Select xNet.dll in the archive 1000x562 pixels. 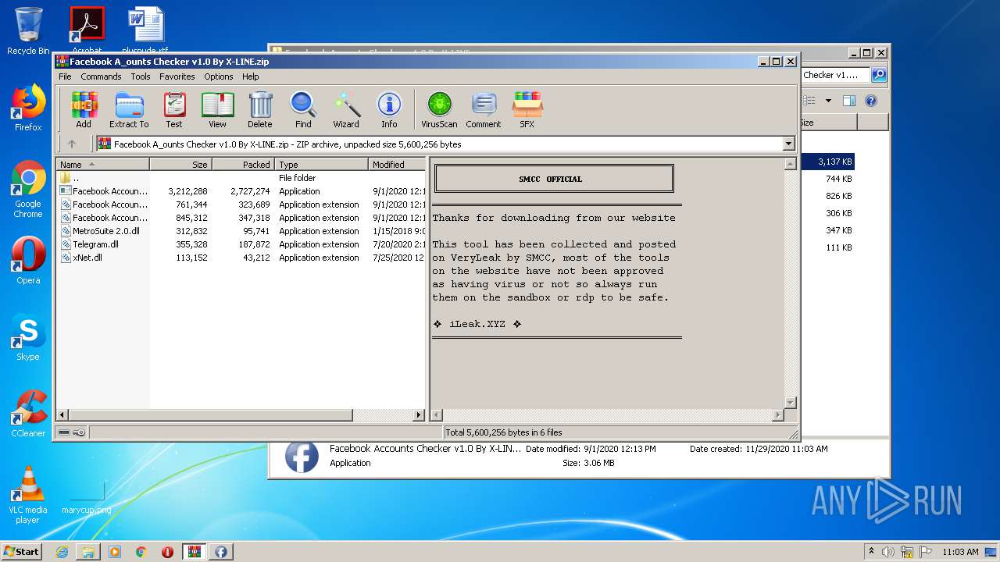coord(241,258)
